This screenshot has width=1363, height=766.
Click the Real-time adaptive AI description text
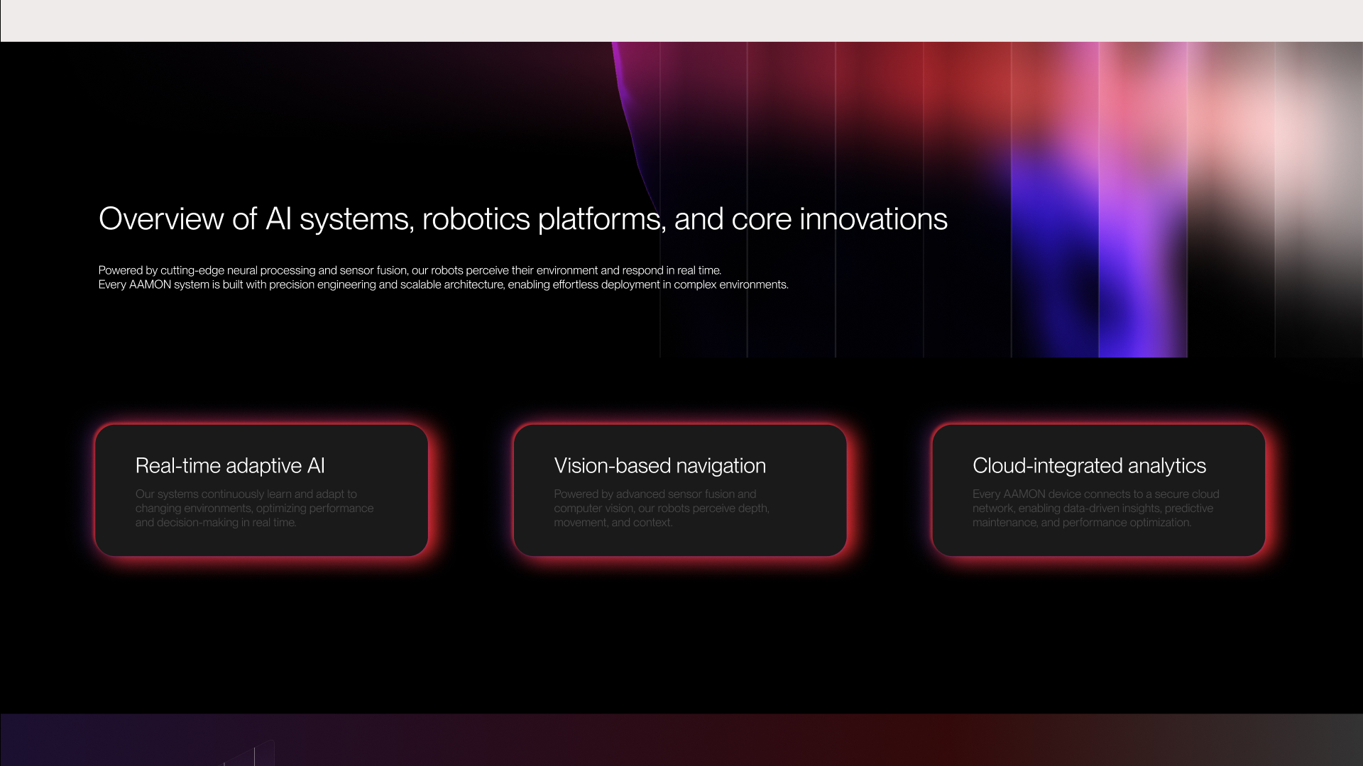pyautogui.click(x=254, y=508)
